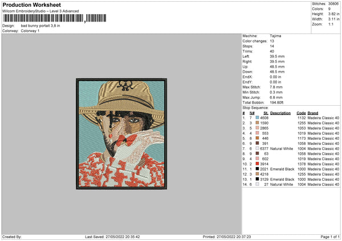Click the Trims value 40

[x=272, y=51]
